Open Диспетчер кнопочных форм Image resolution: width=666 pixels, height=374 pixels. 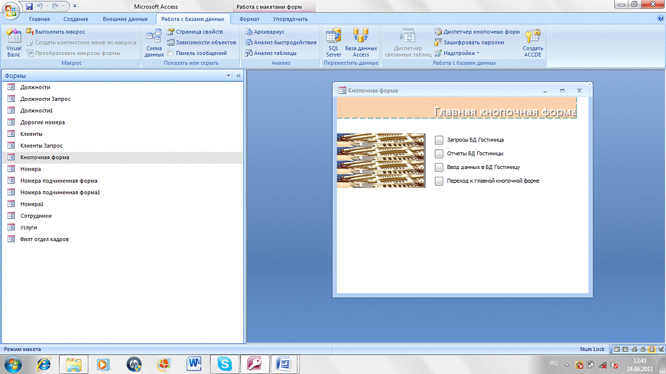(477, 32)
